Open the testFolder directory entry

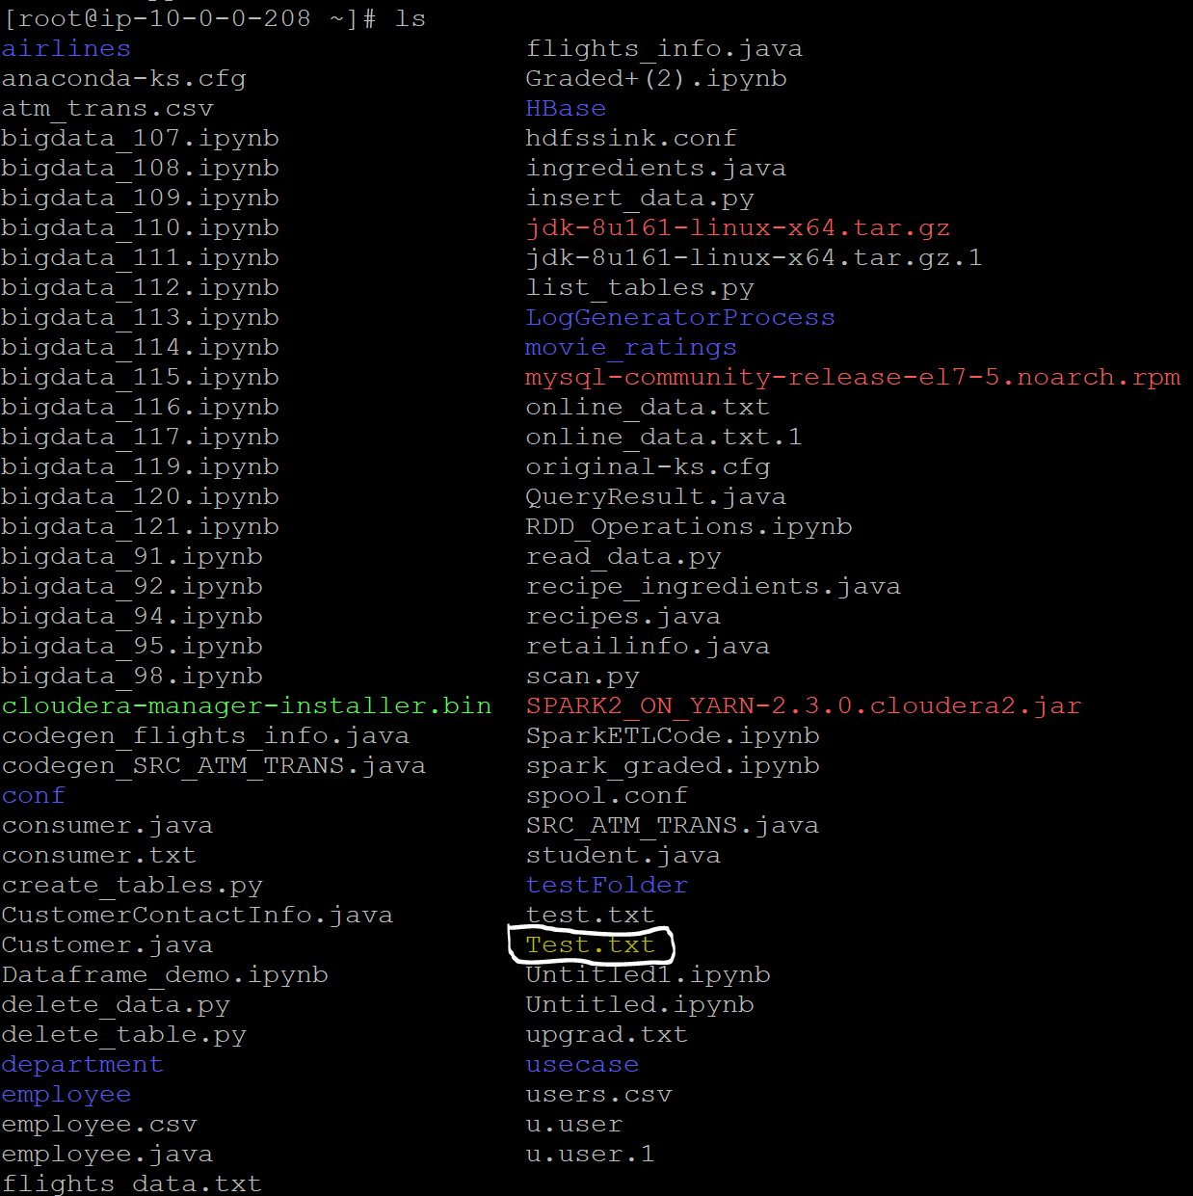click(x=606, y=884)
